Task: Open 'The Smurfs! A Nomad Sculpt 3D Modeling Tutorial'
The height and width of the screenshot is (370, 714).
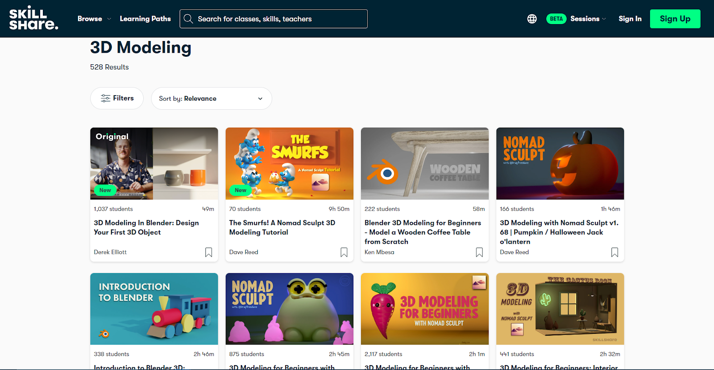Action: (x=282, y=228)
